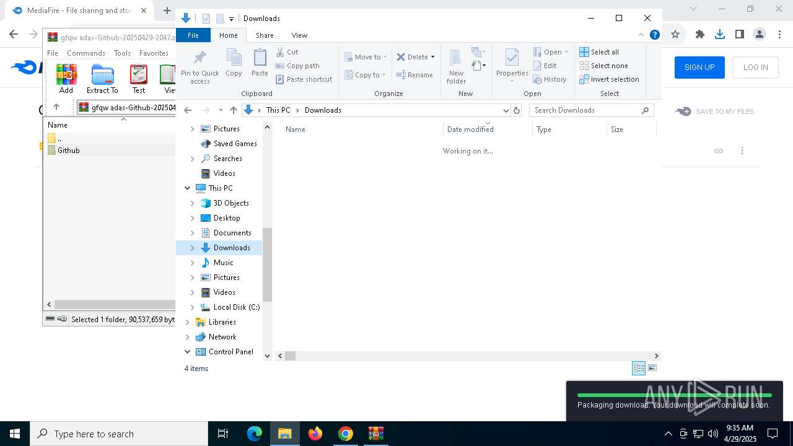793x446 pixels.
Task: Click the Delete ribbon button
Action: pos(412,57)
